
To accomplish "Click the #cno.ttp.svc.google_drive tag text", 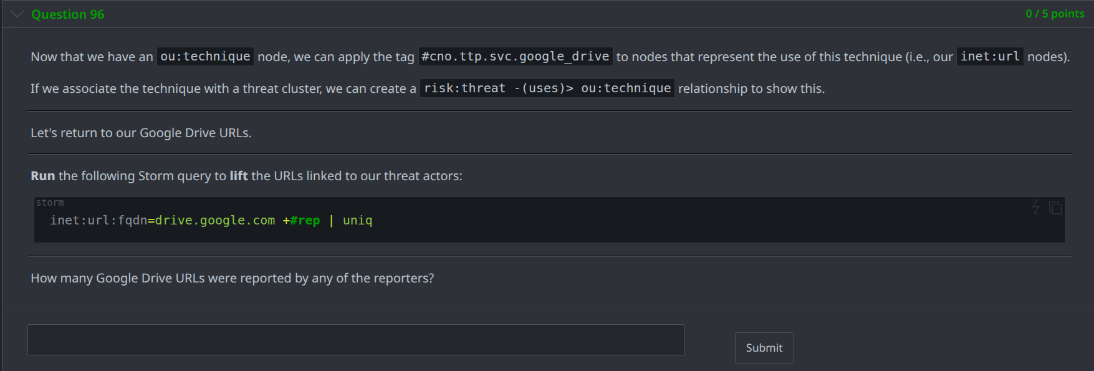I will (515, 57).
